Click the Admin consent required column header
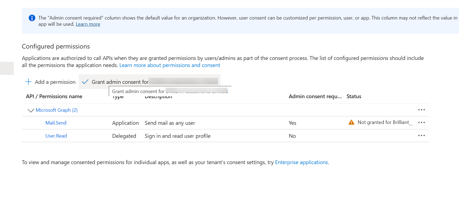 point(315,97)
